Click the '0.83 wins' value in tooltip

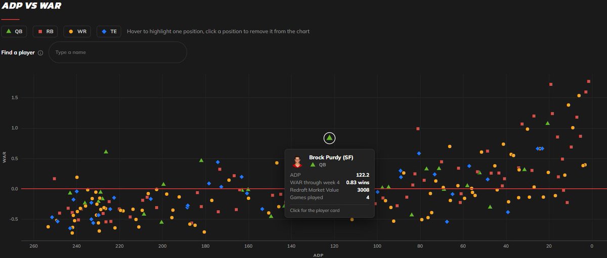358,182
